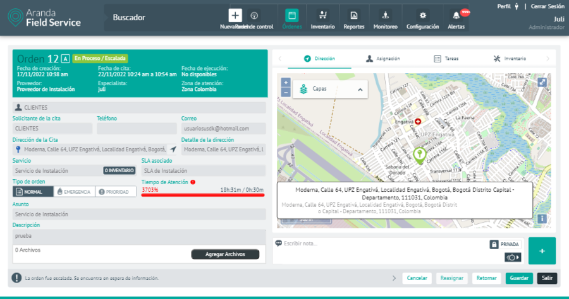The width and height of the screenshot is (569, 299).
Task: Open the Monitoreo module
Action: coord(386,19)
